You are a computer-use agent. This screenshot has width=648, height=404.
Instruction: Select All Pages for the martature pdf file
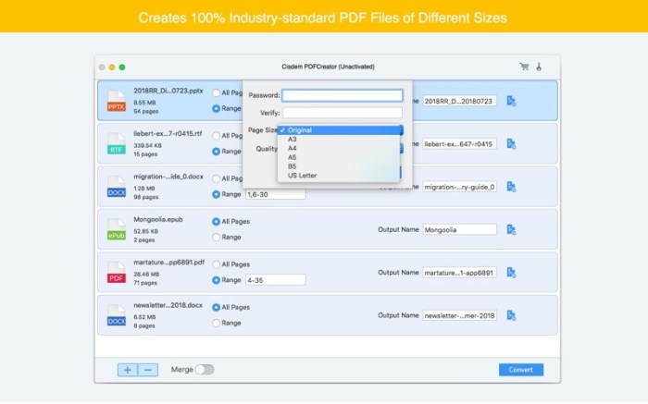click(x=216, y=264)
